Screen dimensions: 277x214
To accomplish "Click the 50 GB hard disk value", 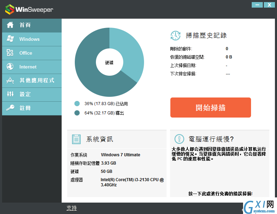I will point(107,171).
